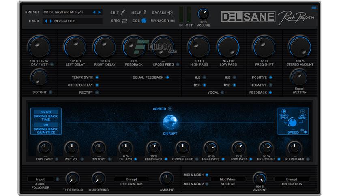
Task: Toggle Bypass speaker icon
Action: tap(170, 13)
